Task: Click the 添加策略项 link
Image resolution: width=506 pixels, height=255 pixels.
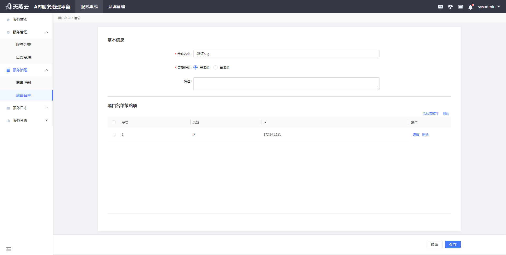Action: pyautogui.click(x=430, y=113)
